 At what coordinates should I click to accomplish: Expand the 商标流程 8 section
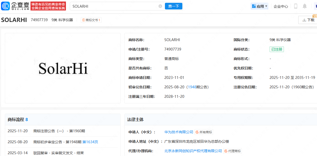(18, 119)
